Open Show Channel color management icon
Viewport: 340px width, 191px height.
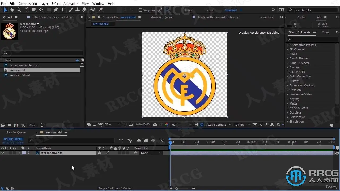pos(167,124)
